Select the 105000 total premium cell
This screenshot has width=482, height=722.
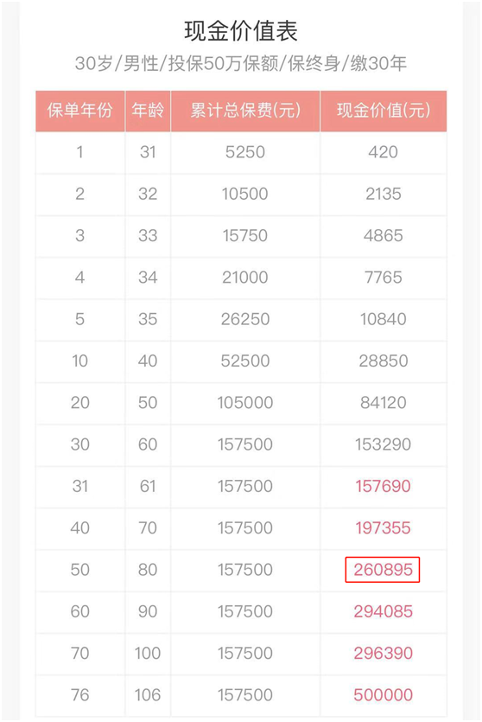tap(245, 402)
